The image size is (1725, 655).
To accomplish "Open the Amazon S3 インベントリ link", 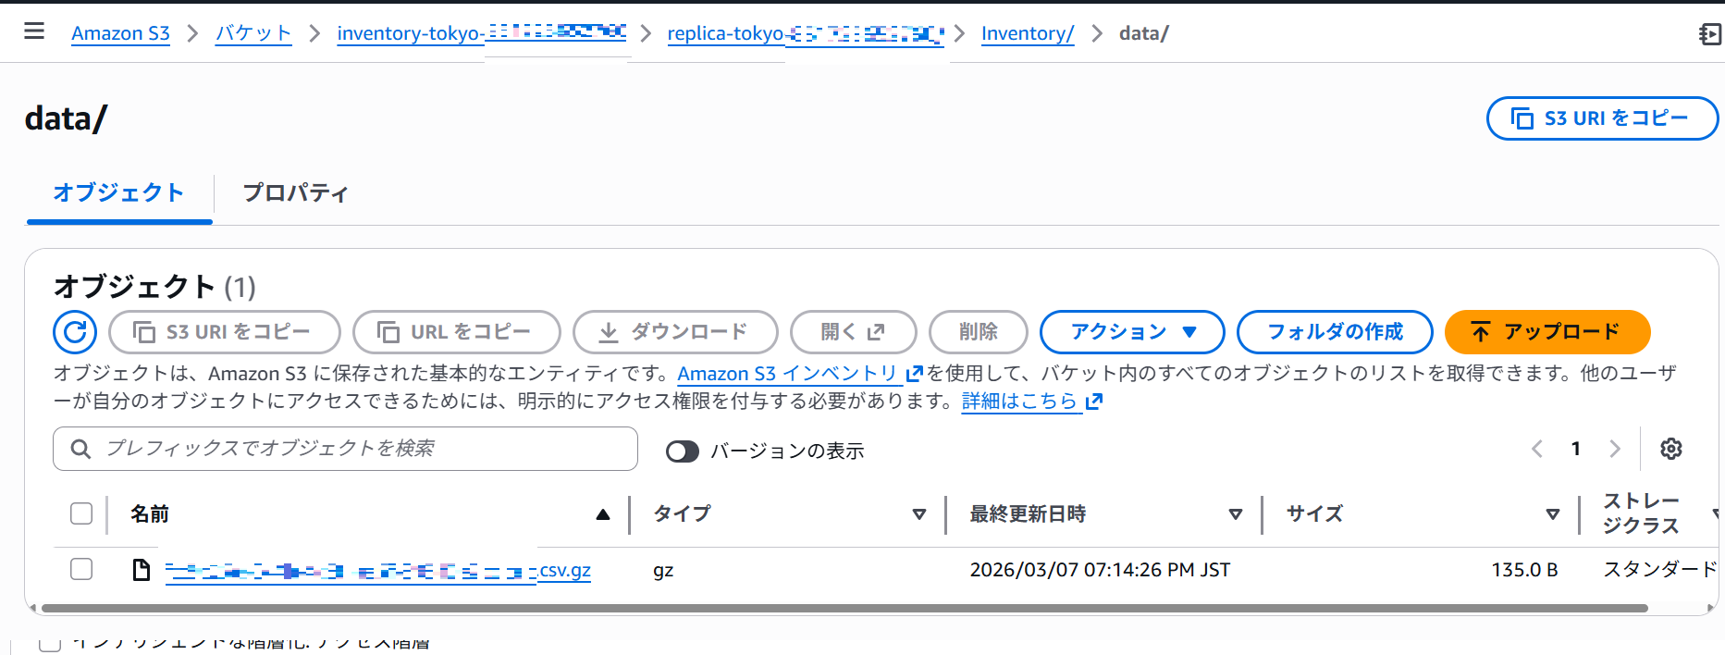I will click(x=788, y=374).
